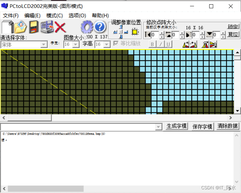Click the PCtoLCD2002 title bar app icon
This screenshot has height=193, width=241.
pos(5,6)
